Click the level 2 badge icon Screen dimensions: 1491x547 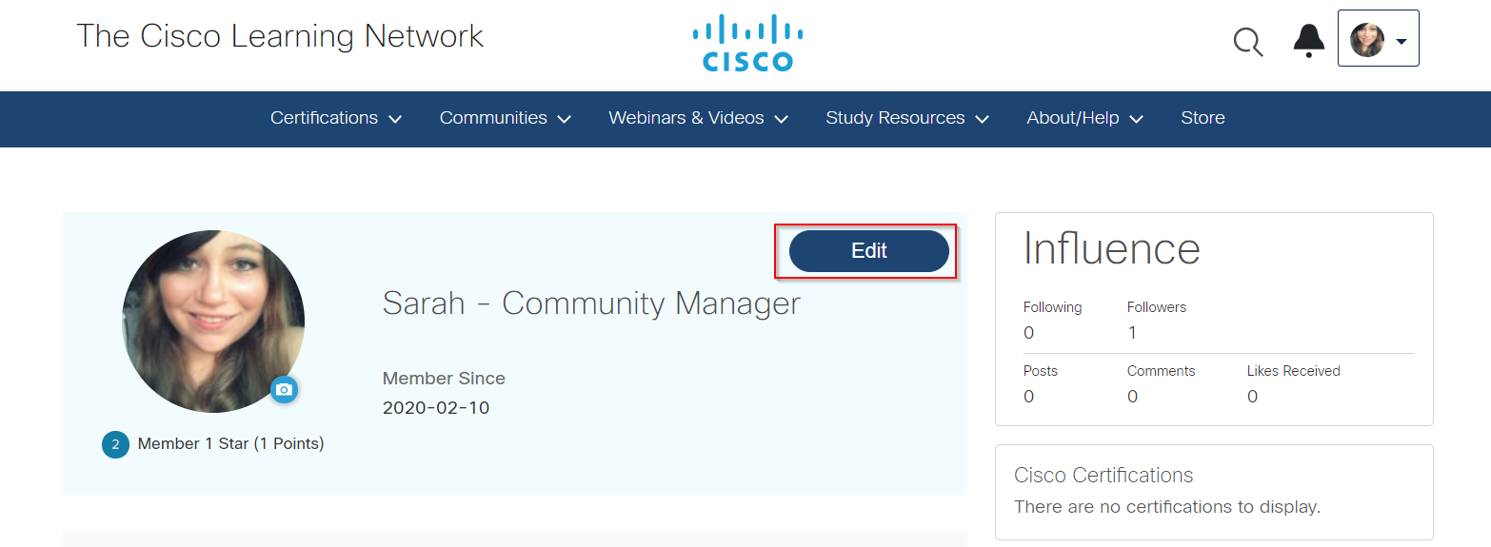click(115, 444)
